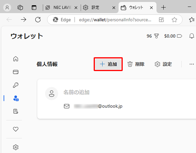The height and width of the screenshot is (153, 196).
Task: Open the workspaces icon in tab bar
Action: (20, 7)
